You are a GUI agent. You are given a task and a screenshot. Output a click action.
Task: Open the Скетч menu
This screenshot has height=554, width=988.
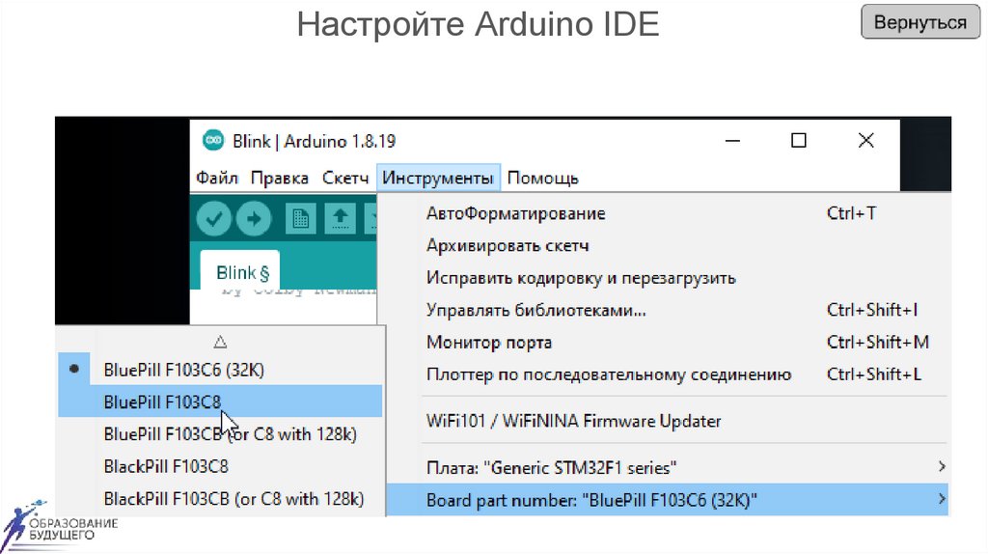coord(345,178)
